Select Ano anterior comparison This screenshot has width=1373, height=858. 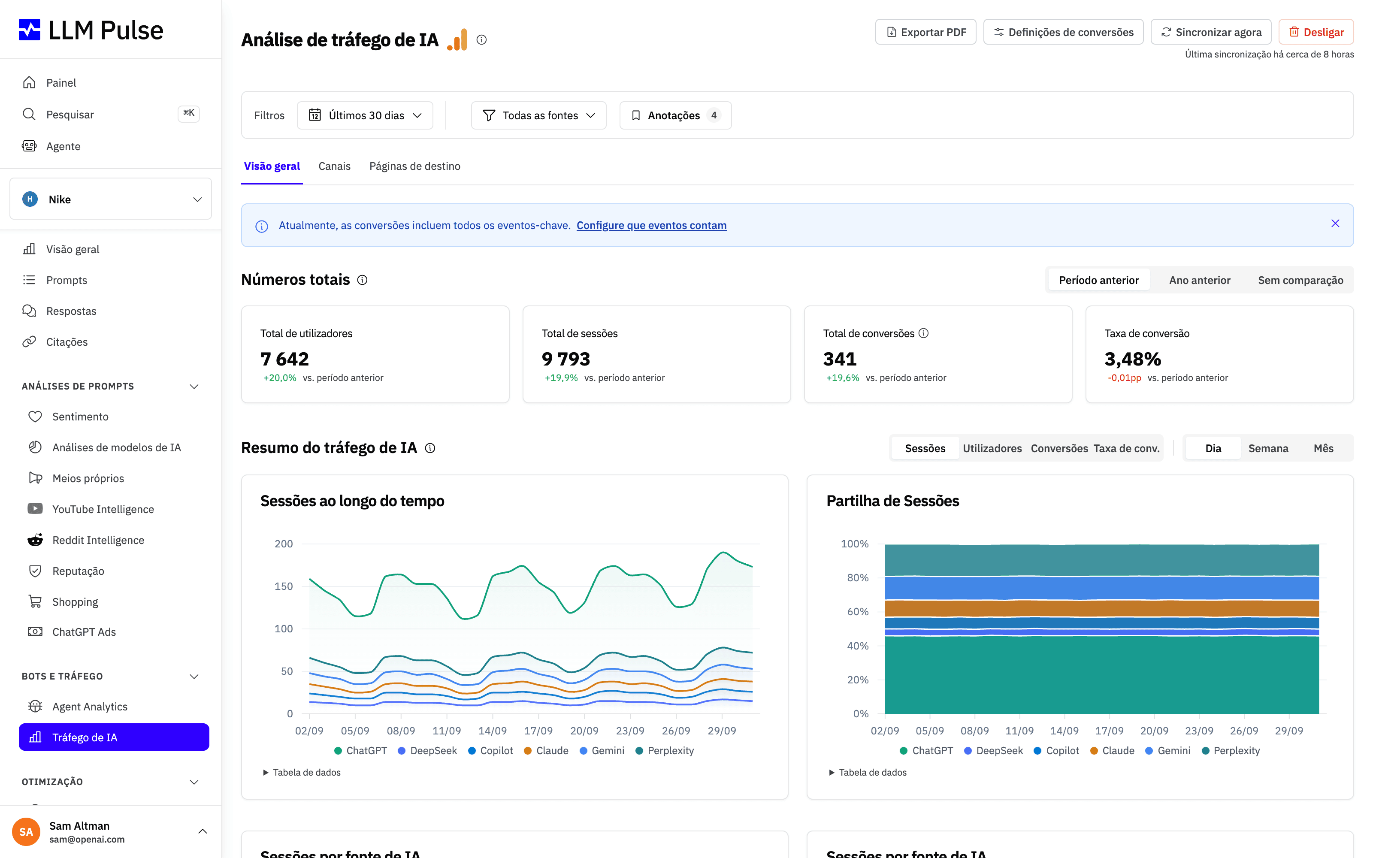[1199, 280]
